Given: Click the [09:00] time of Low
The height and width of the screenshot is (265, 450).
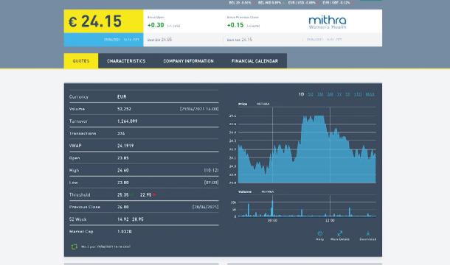Looking at the screenshot, I should 211,183.
